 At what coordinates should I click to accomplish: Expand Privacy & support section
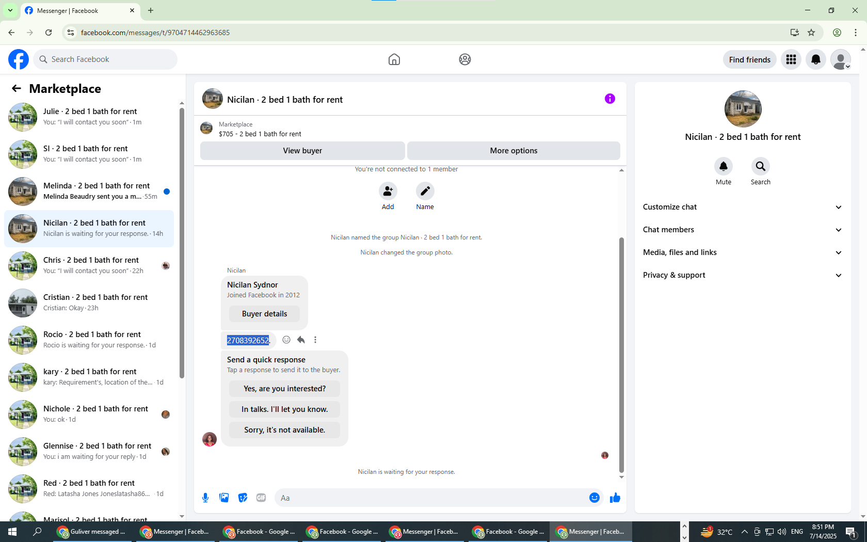(743, 275)
